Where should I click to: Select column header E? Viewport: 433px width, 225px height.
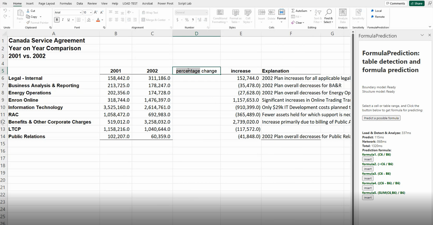pos(241,33)
